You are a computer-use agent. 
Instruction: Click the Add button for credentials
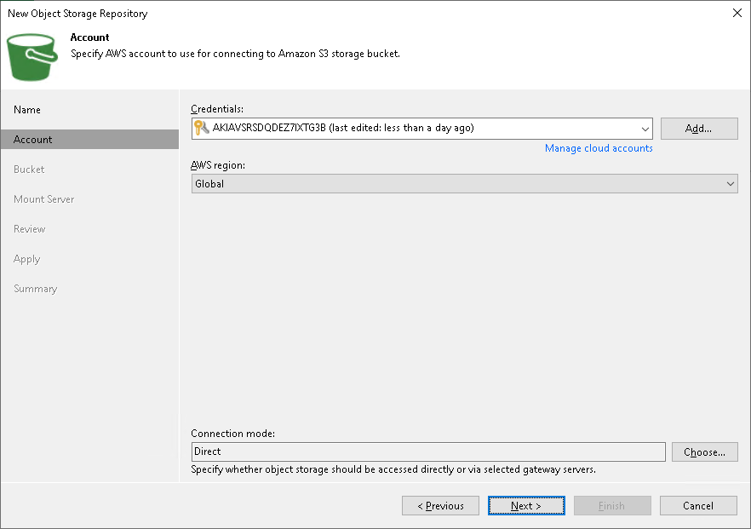pyautogui.click(x=698, y=129)
